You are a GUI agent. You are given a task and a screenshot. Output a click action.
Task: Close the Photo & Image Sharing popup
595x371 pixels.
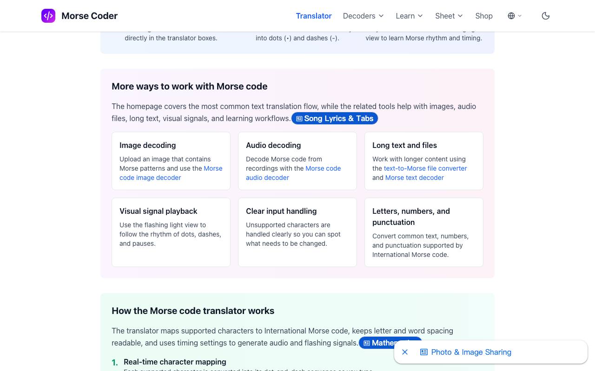point(405,352)
